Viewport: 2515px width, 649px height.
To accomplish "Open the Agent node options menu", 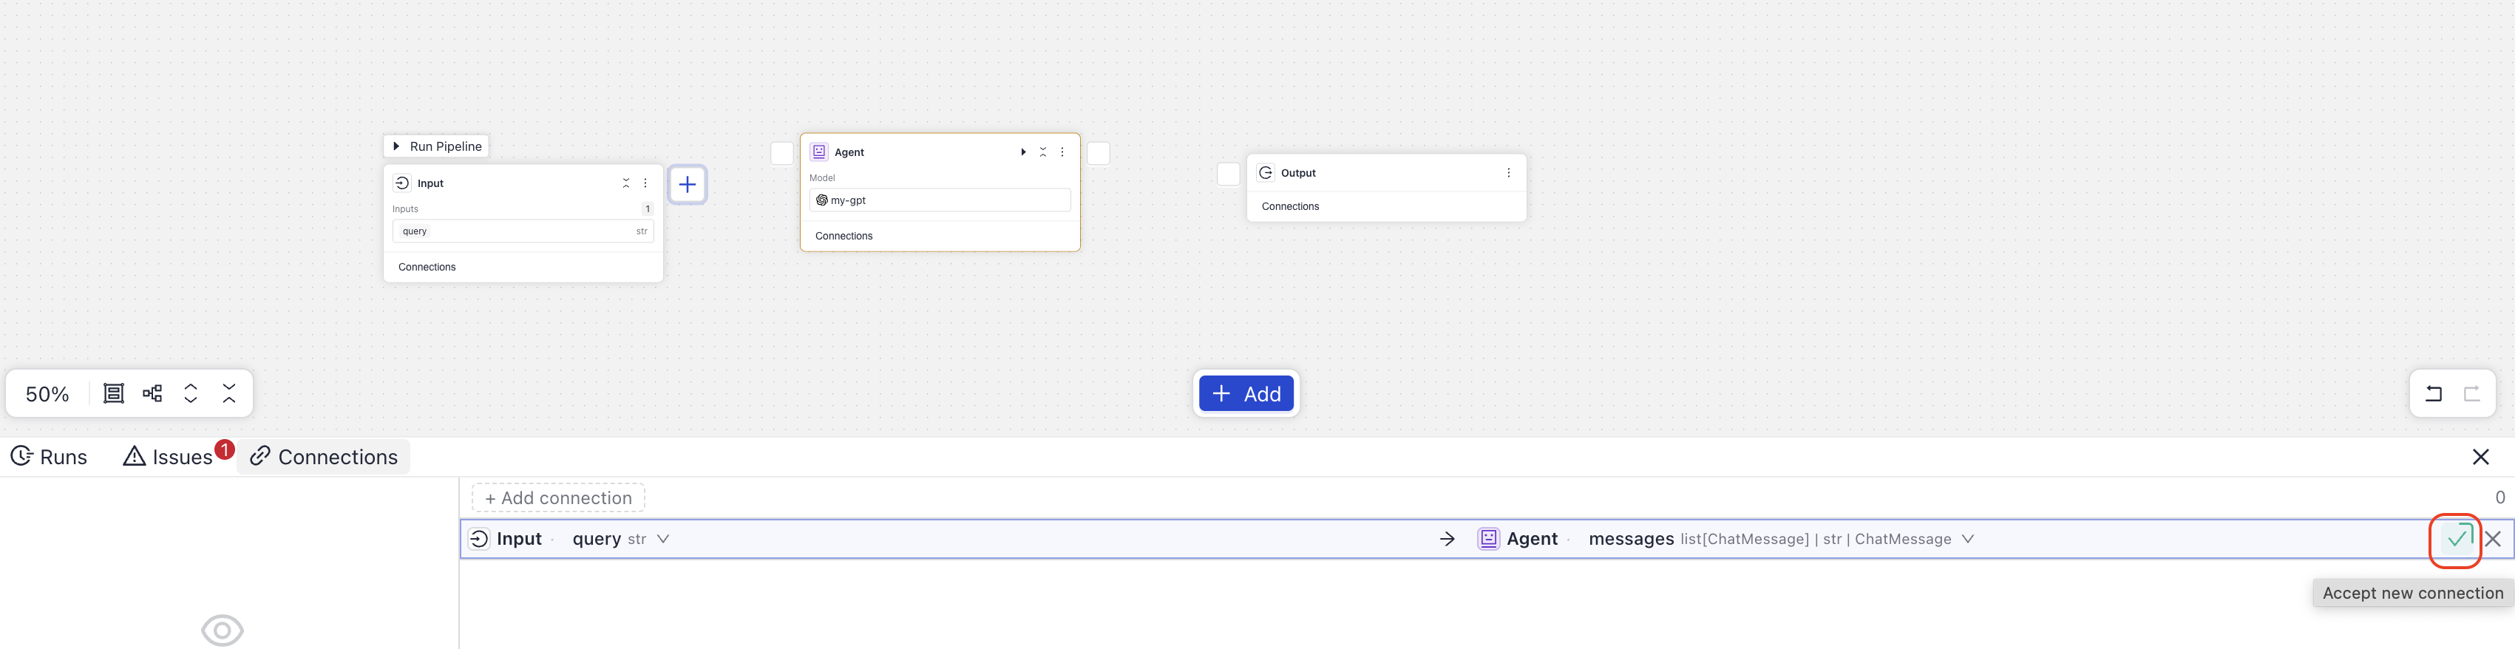I will point(1062,152).
